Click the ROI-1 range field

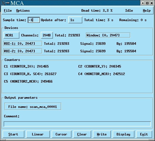coord(23,44)
